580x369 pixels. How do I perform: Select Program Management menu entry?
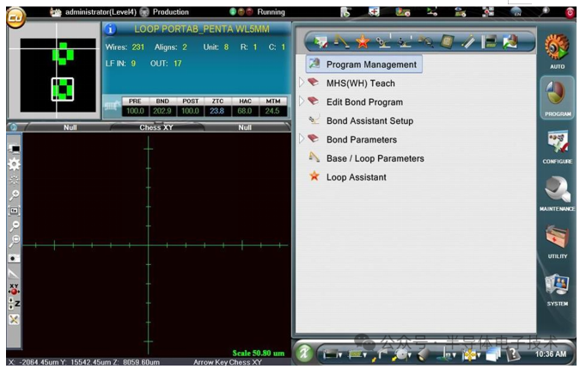point(370,65)
